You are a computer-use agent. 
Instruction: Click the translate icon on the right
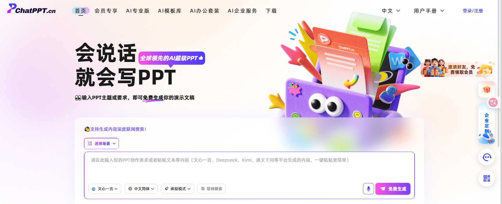(x=493, y=102)
